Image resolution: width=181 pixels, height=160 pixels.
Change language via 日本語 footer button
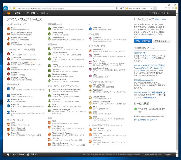(32, 154)
